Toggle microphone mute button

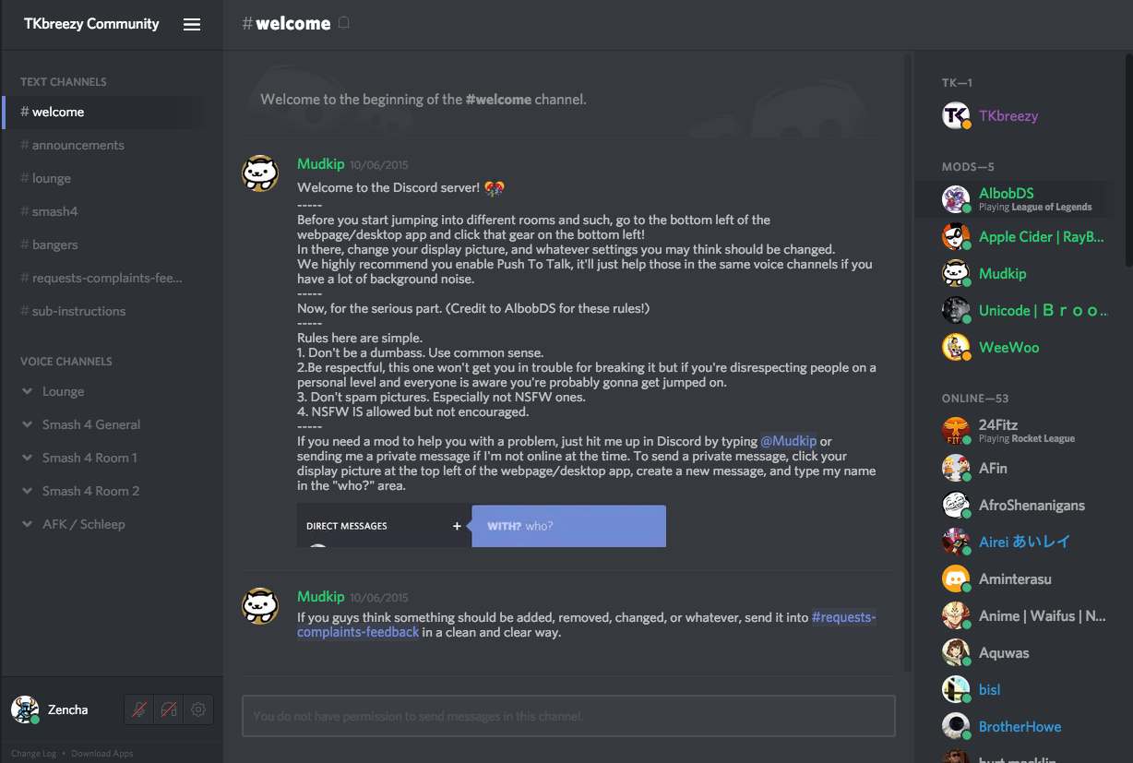139,709
